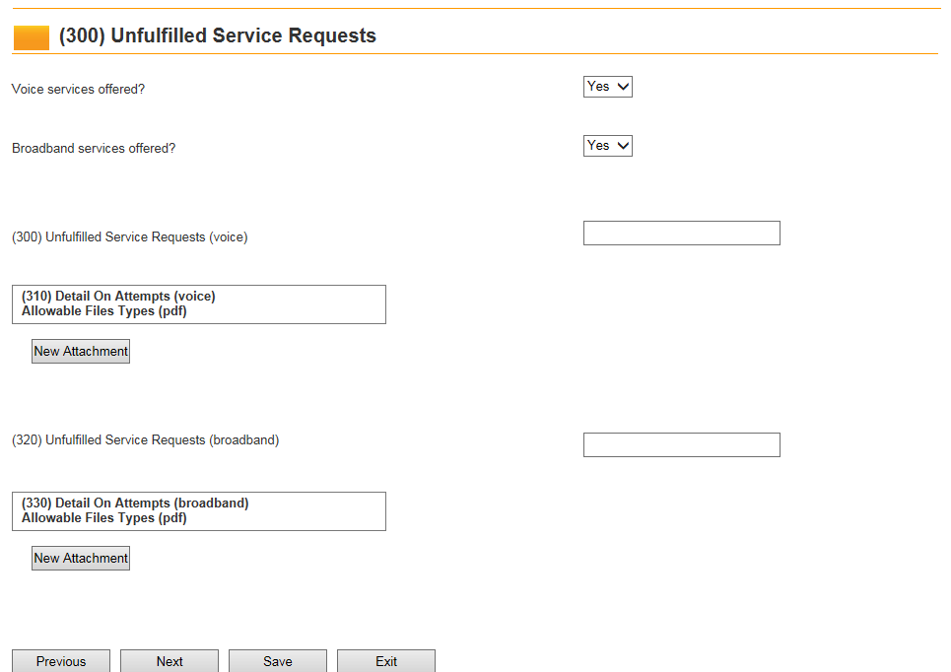
Task: Click the orange square icon beside the heading
Action: point(31,37)
